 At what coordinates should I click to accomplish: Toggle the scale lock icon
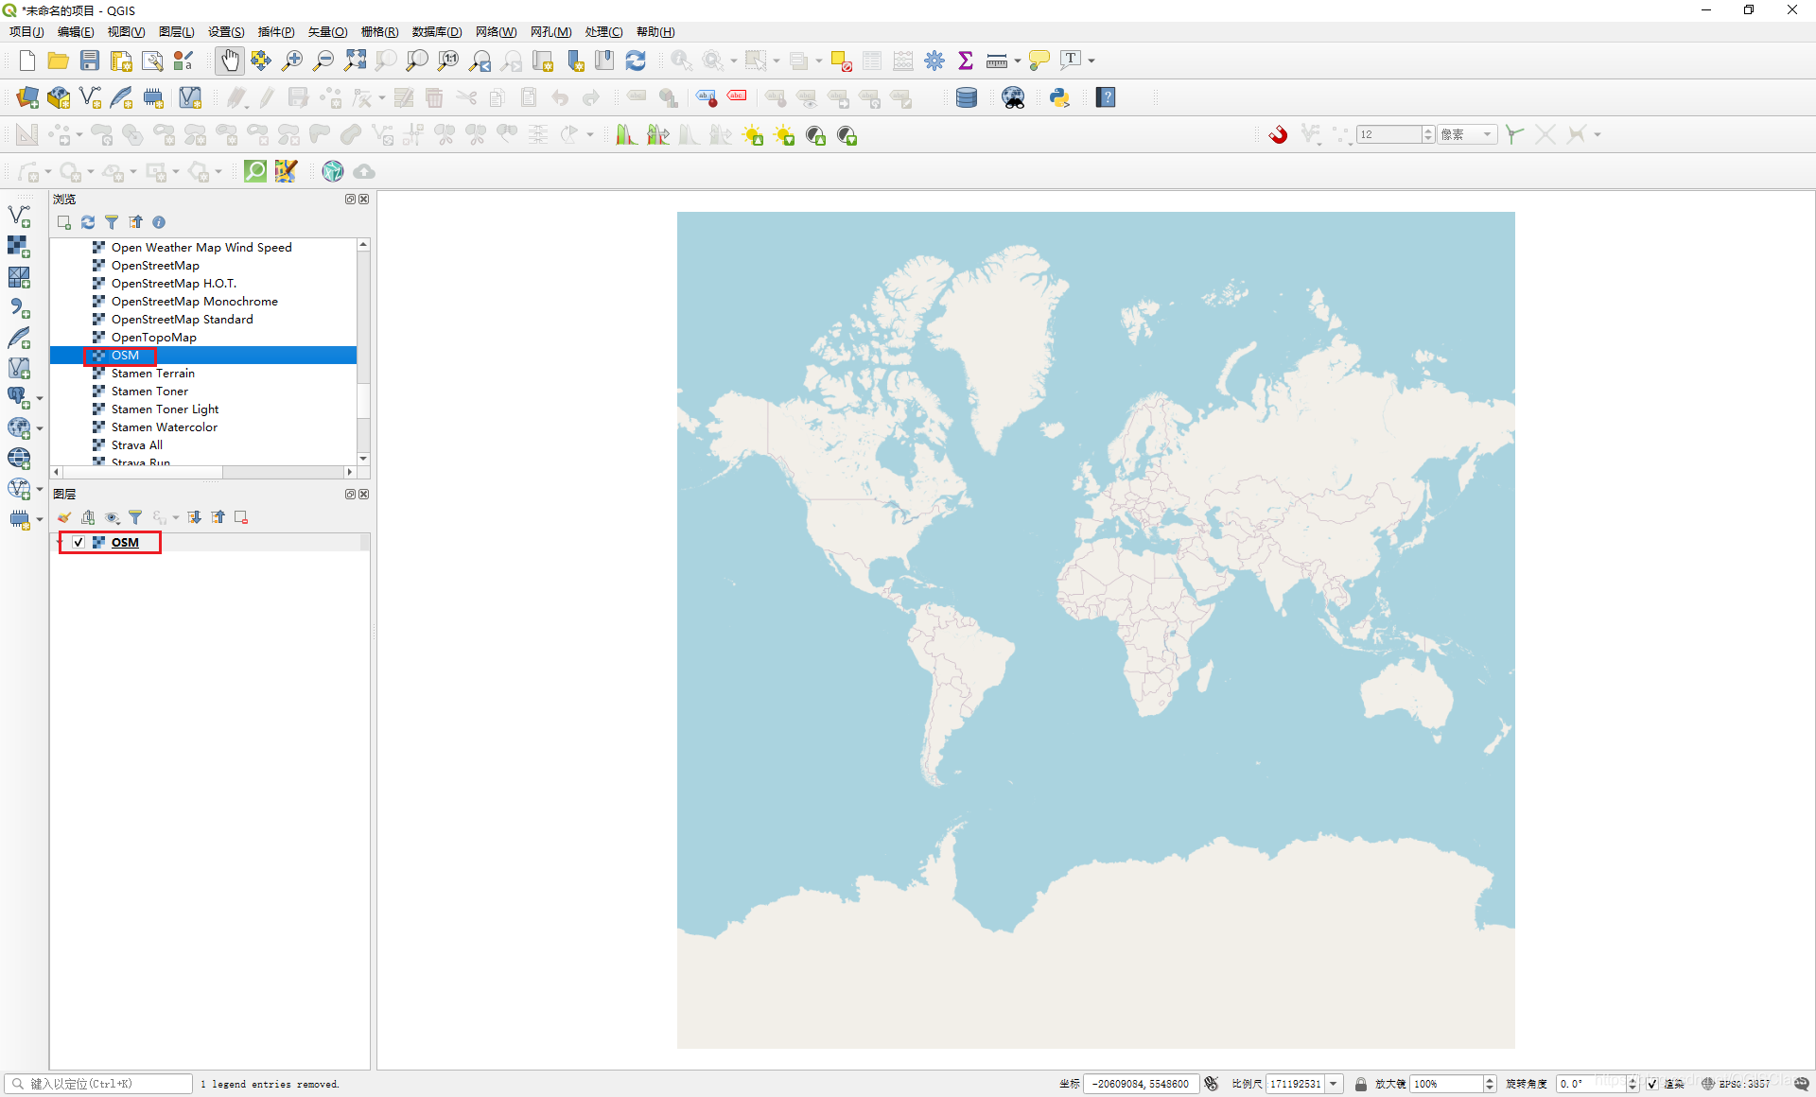(1361, 1084)
